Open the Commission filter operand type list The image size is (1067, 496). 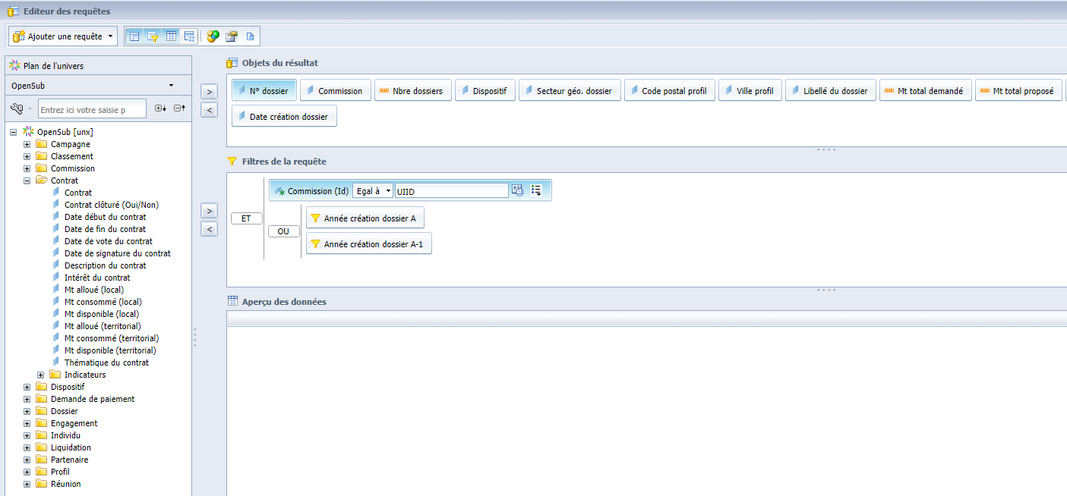(x=537, y=190)
